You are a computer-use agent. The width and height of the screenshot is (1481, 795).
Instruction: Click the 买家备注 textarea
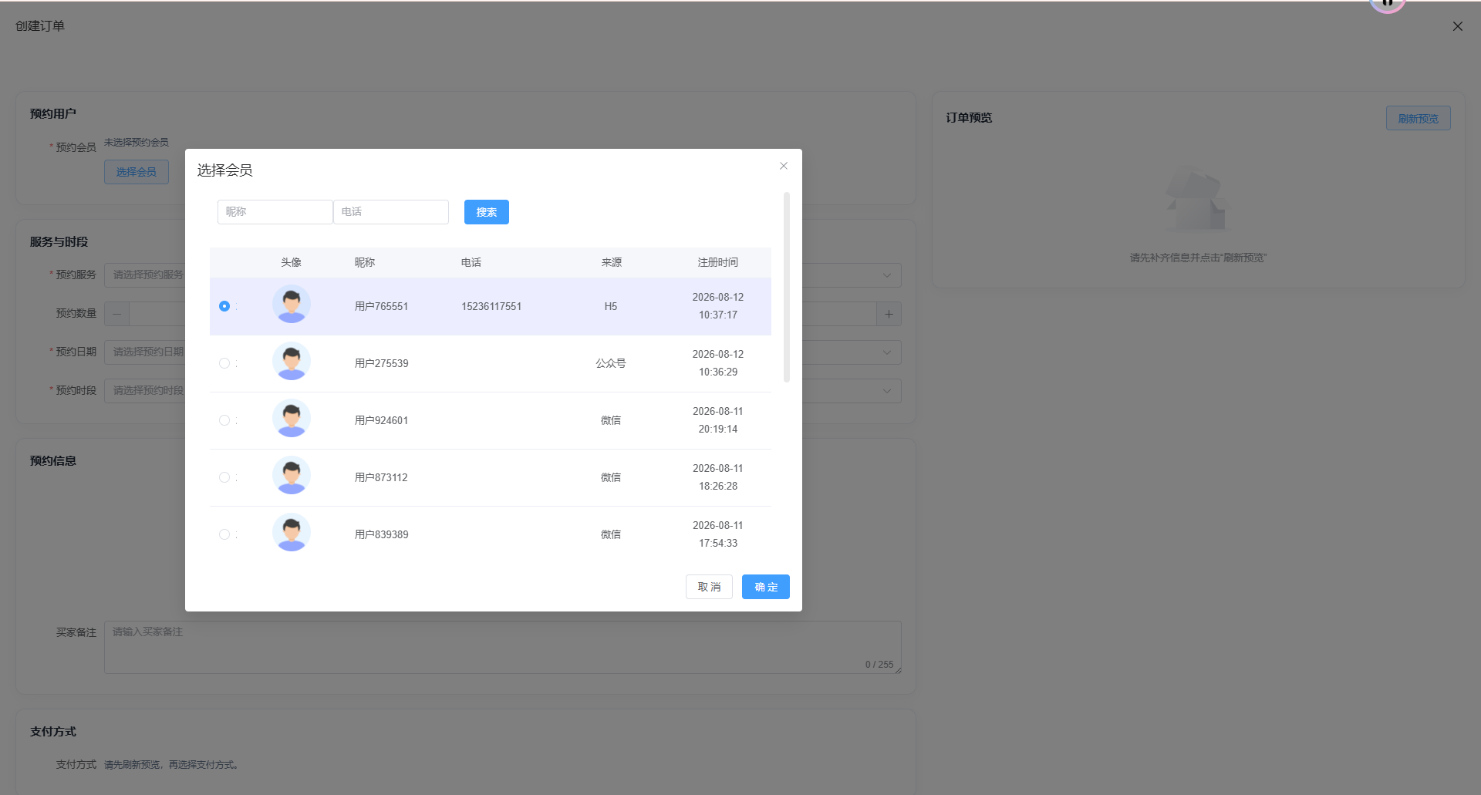click(x=503, y=648)
